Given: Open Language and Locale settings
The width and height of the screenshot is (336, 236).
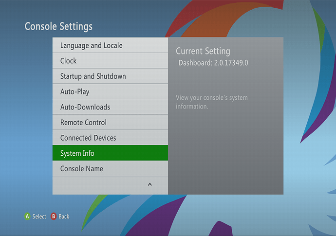Looking at the screenshot, I should pyautogui.click(x=91, y=46).
